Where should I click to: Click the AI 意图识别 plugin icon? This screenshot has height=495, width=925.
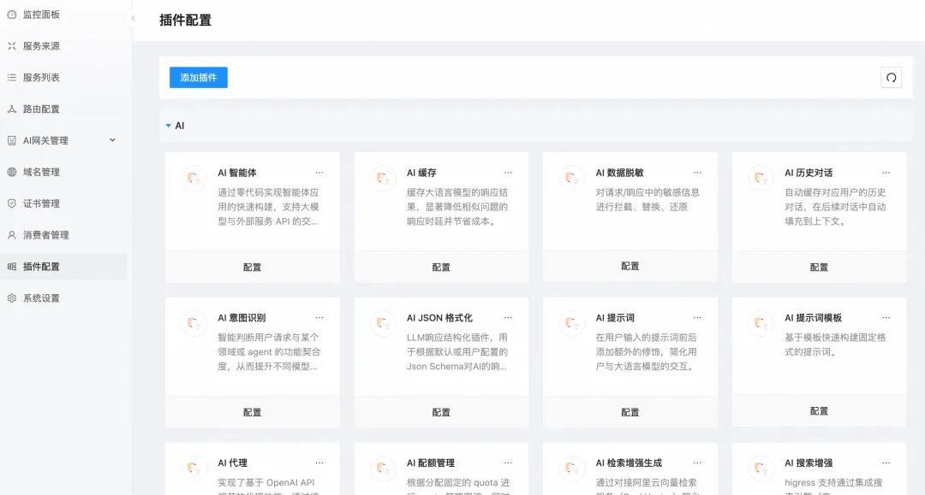point(194,322)
